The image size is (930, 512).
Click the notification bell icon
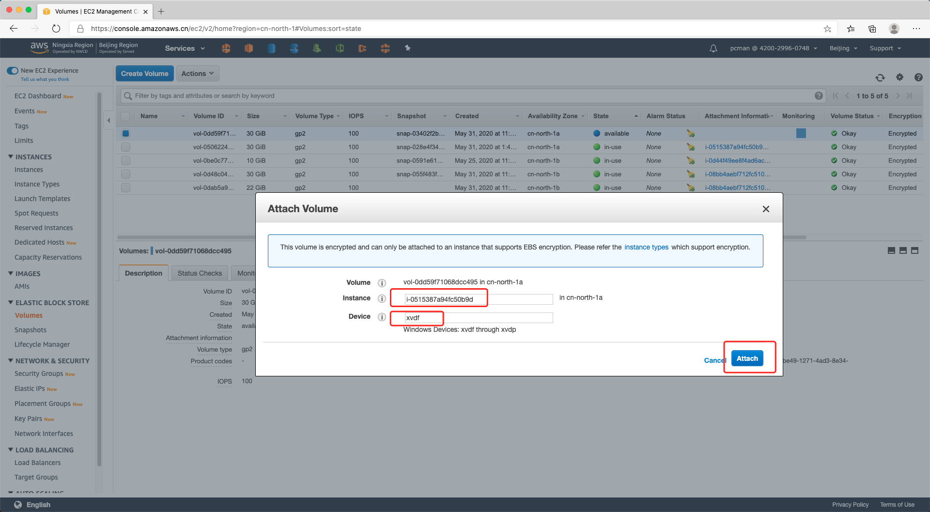point(713,48)
